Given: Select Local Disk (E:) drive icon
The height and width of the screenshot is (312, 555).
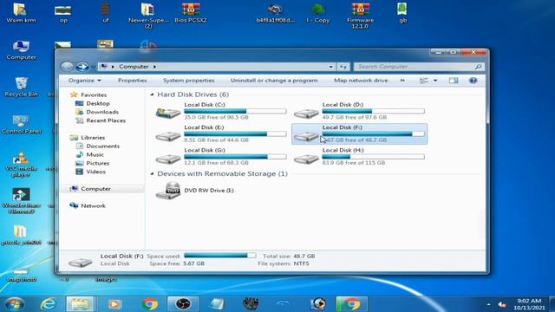Looking at the screenshot, I should [168, 136].
